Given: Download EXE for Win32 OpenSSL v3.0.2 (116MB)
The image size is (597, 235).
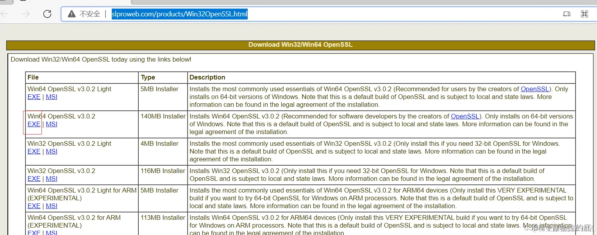Looking at the screenshot, I should pyautogui.click(x=34, y=178).
